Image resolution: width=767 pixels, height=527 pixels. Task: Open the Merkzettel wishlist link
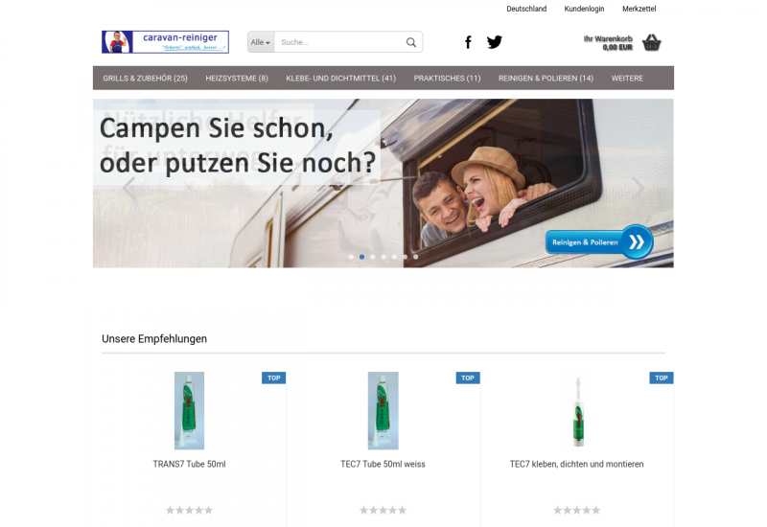[x=639, y=9]
